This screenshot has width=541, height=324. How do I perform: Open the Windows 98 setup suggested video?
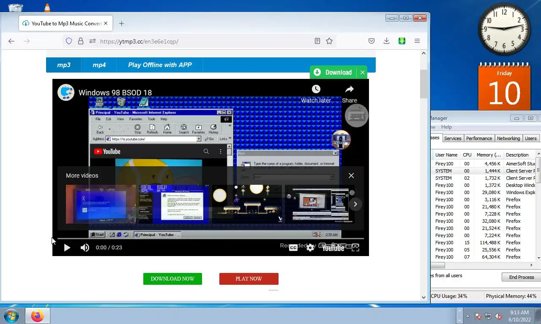click(174, 204)
